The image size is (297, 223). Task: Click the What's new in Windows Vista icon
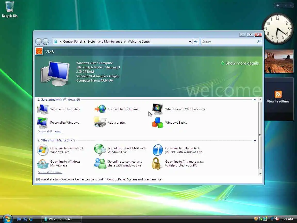tap(158, 109)
